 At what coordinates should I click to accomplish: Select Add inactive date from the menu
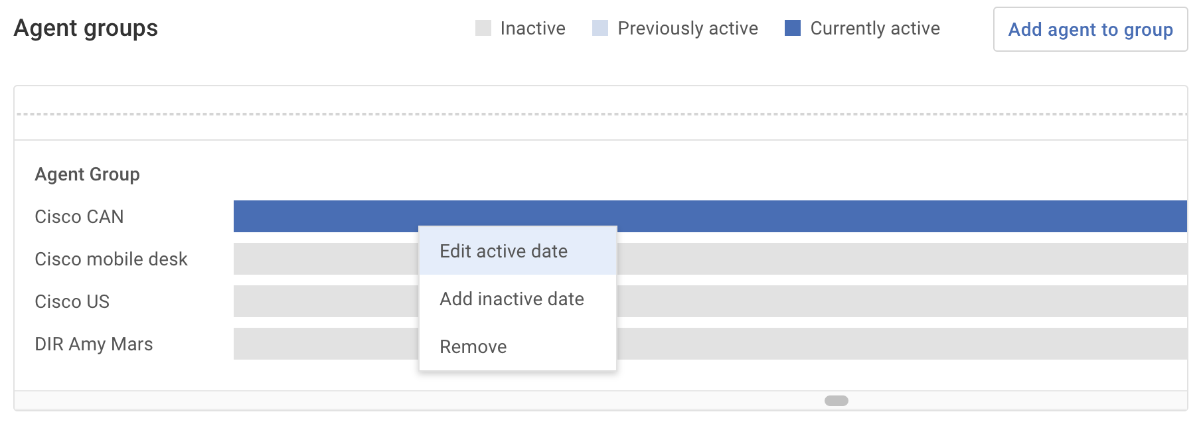click(511, 299)
